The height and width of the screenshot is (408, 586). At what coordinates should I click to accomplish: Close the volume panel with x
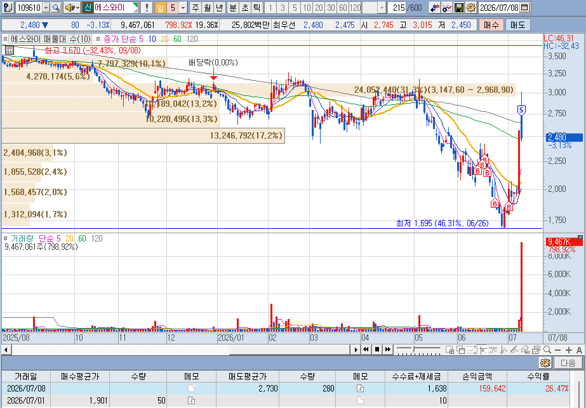tap(580, 237)
